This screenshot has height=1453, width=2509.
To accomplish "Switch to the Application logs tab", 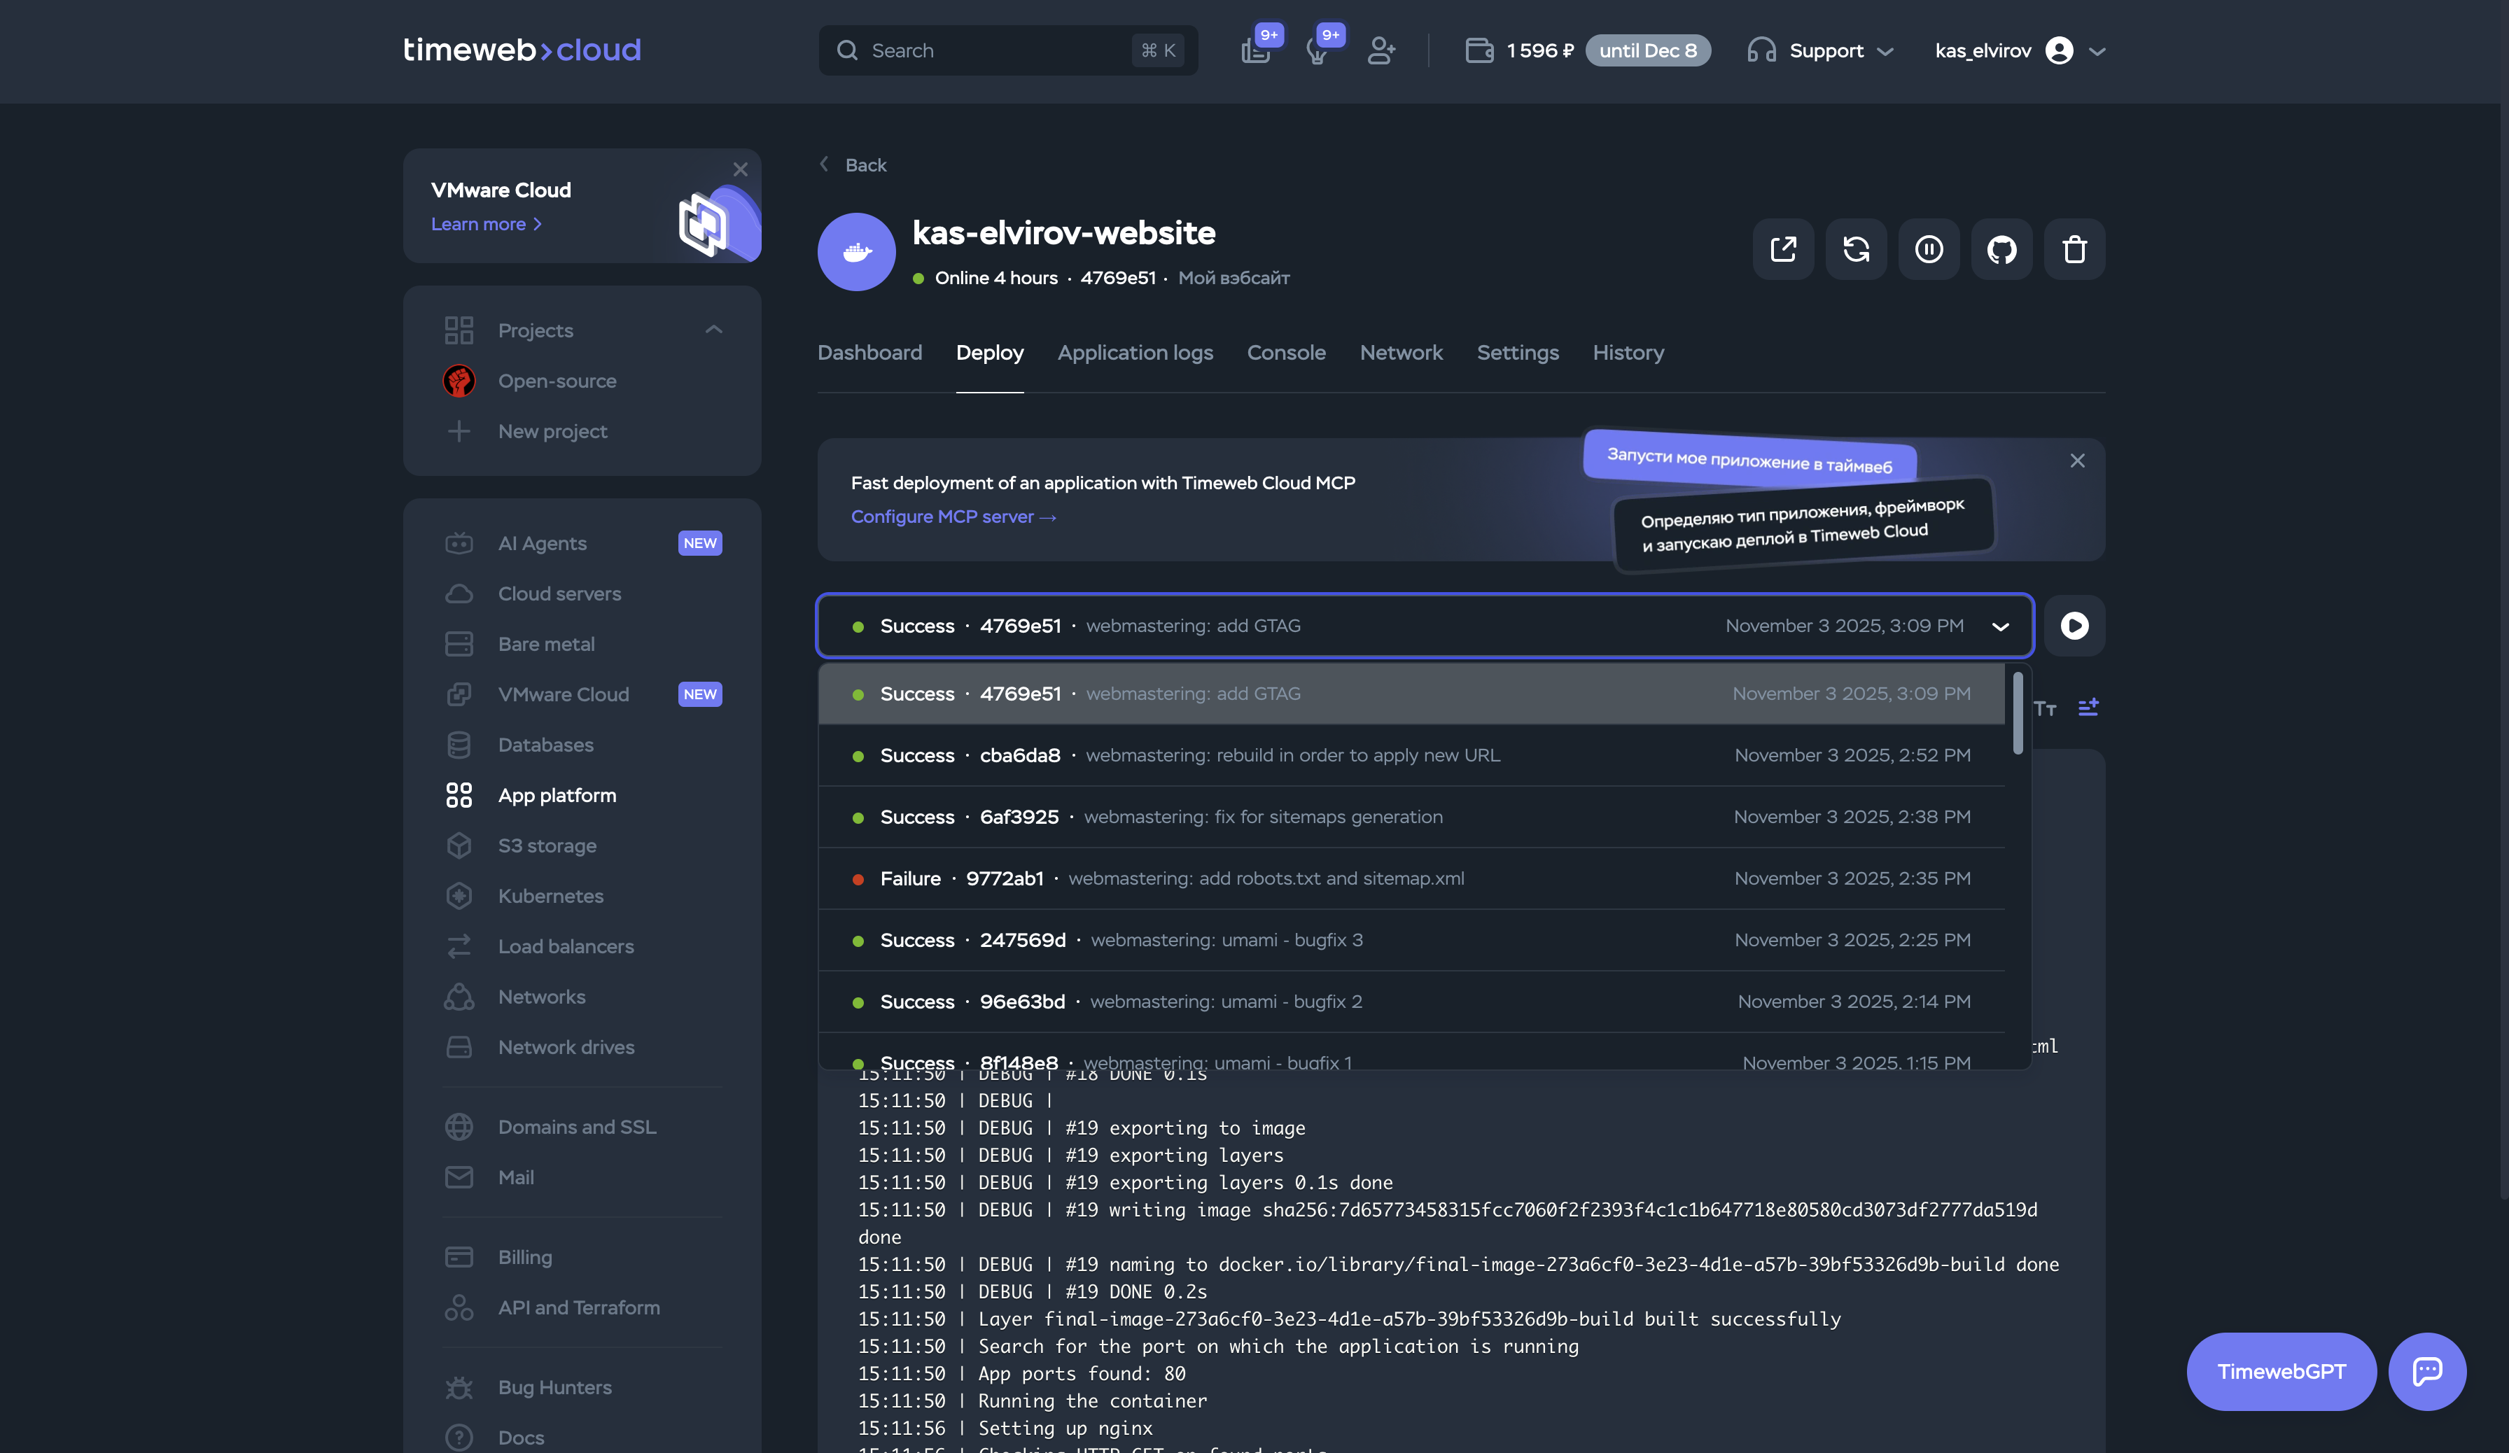I will [1135, 352].
